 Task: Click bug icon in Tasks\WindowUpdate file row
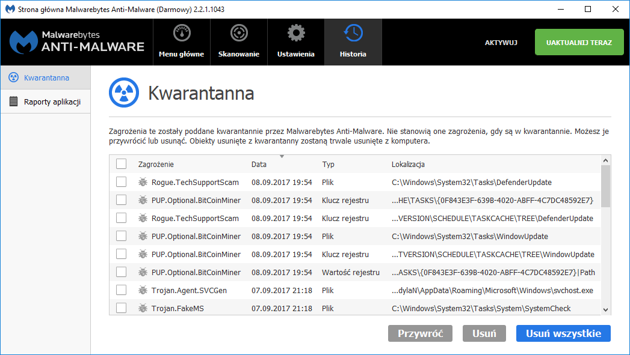pyautogui.click(x=143, y=236)
